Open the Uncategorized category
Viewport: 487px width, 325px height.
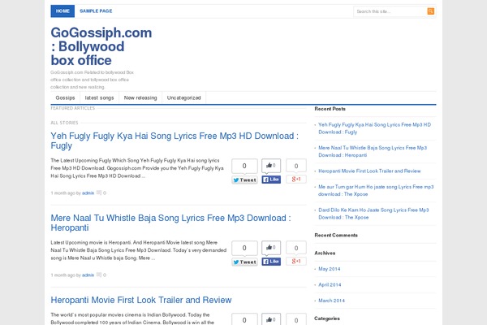click(x=184, y=97)
